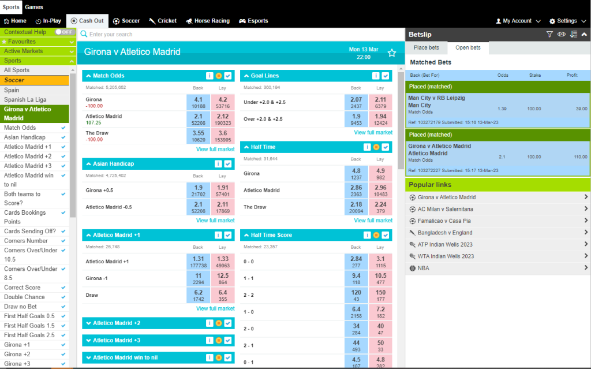Viewport: 591px width, 369px height.
Task: Click the Betslip eye visibility icon
Action: coord(562,34)
